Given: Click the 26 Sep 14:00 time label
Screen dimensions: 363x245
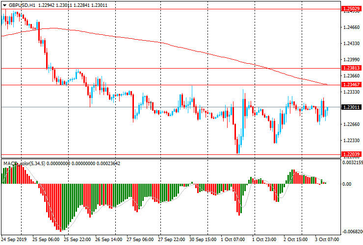Looking at the screenshot, I should (108, 240).
